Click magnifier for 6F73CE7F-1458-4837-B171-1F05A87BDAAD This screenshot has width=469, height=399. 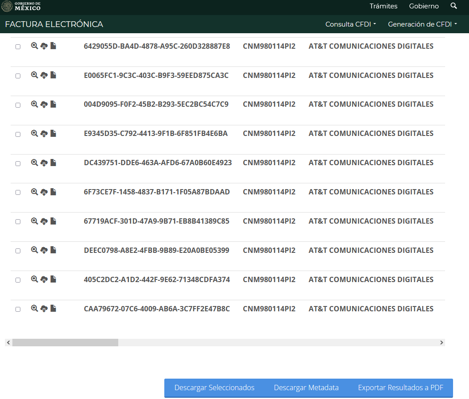point(35,192)
